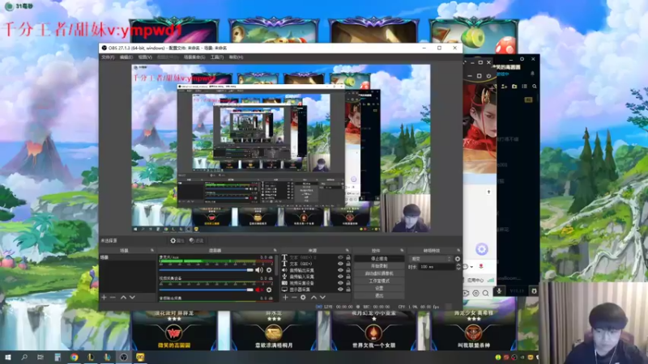
Task: Unmute the video capture device audio
Action: click(x=259, y=290)
